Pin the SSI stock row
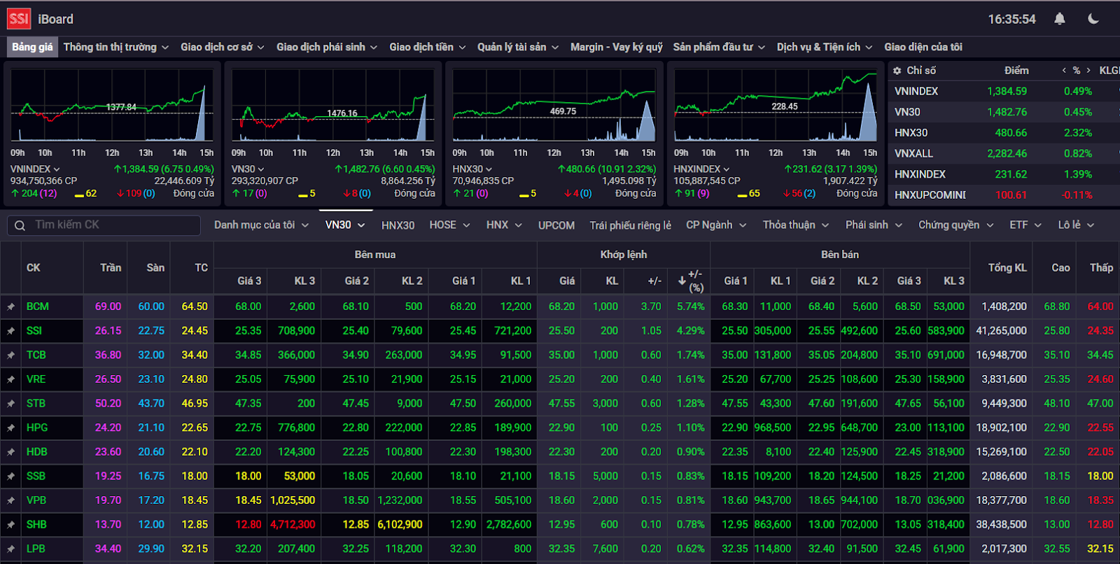 click(10, 331)
